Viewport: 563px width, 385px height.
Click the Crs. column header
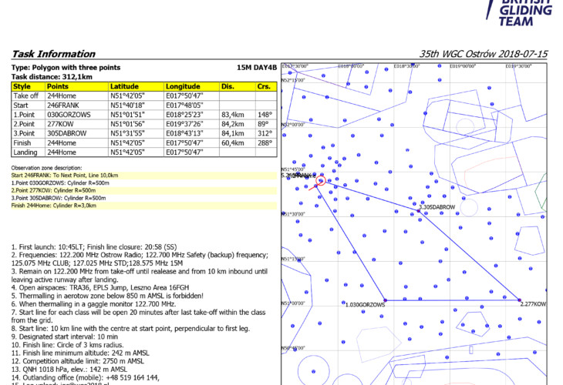(x=265, y=87)
